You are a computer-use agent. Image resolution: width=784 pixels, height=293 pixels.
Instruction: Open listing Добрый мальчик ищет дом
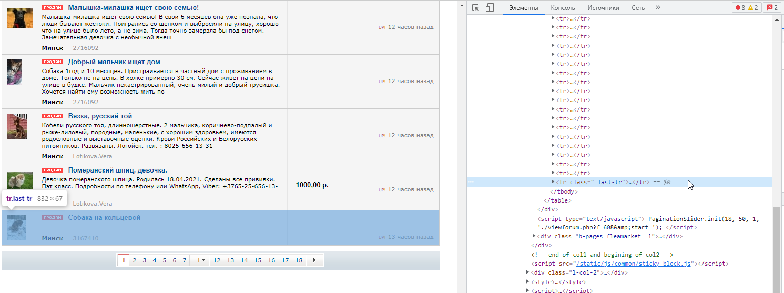(114, 62)
